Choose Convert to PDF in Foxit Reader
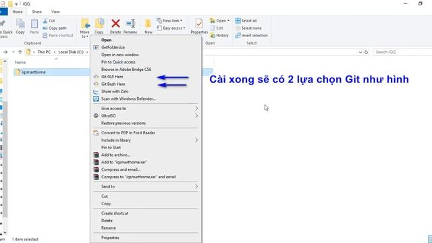This screenshot has height=243, width=432. click(x=146, y=133)
